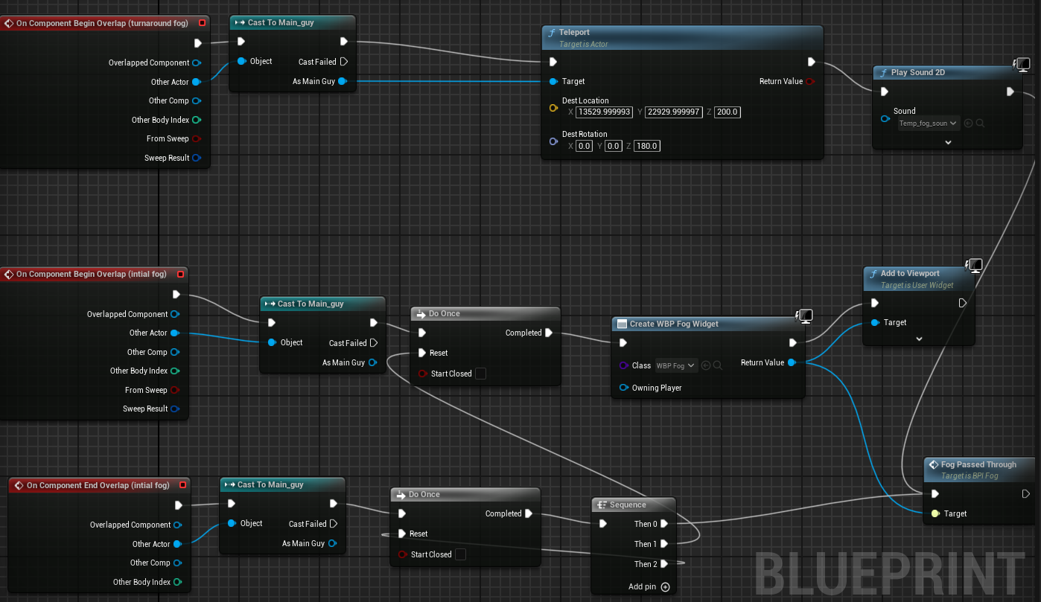The height and width of the screenshot is (602, 1041).
Task: Click the use-selected arrow icon next to WBP Fog class
Action: coord(706,365)
